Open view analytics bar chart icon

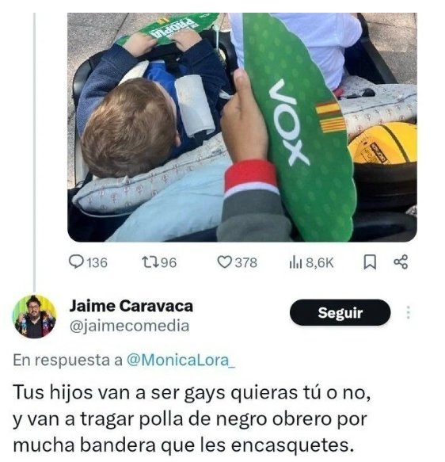tap(296, 262)
